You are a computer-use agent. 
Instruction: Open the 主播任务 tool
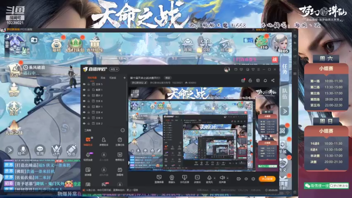(120, 141)
